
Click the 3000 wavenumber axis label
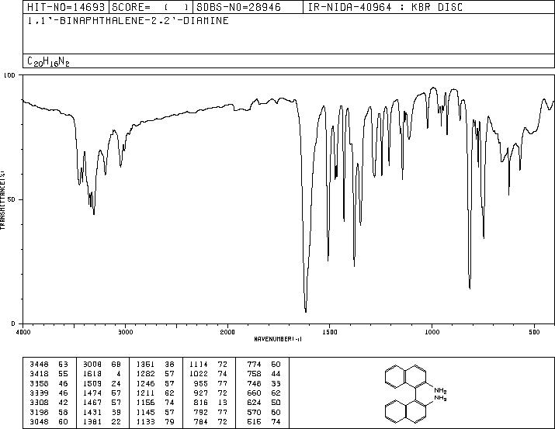pyautogui.click(x=125, y=332)
